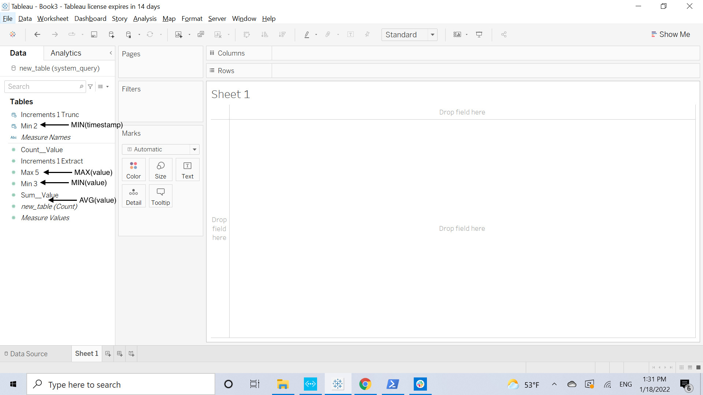Open the Worksheet menu
703x395 pixels.
tap(53, 19)
